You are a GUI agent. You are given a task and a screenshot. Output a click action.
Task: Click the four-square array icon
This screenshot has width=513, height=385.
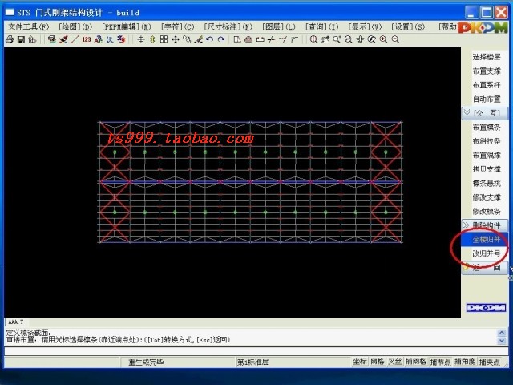click(x=164, y=39)
